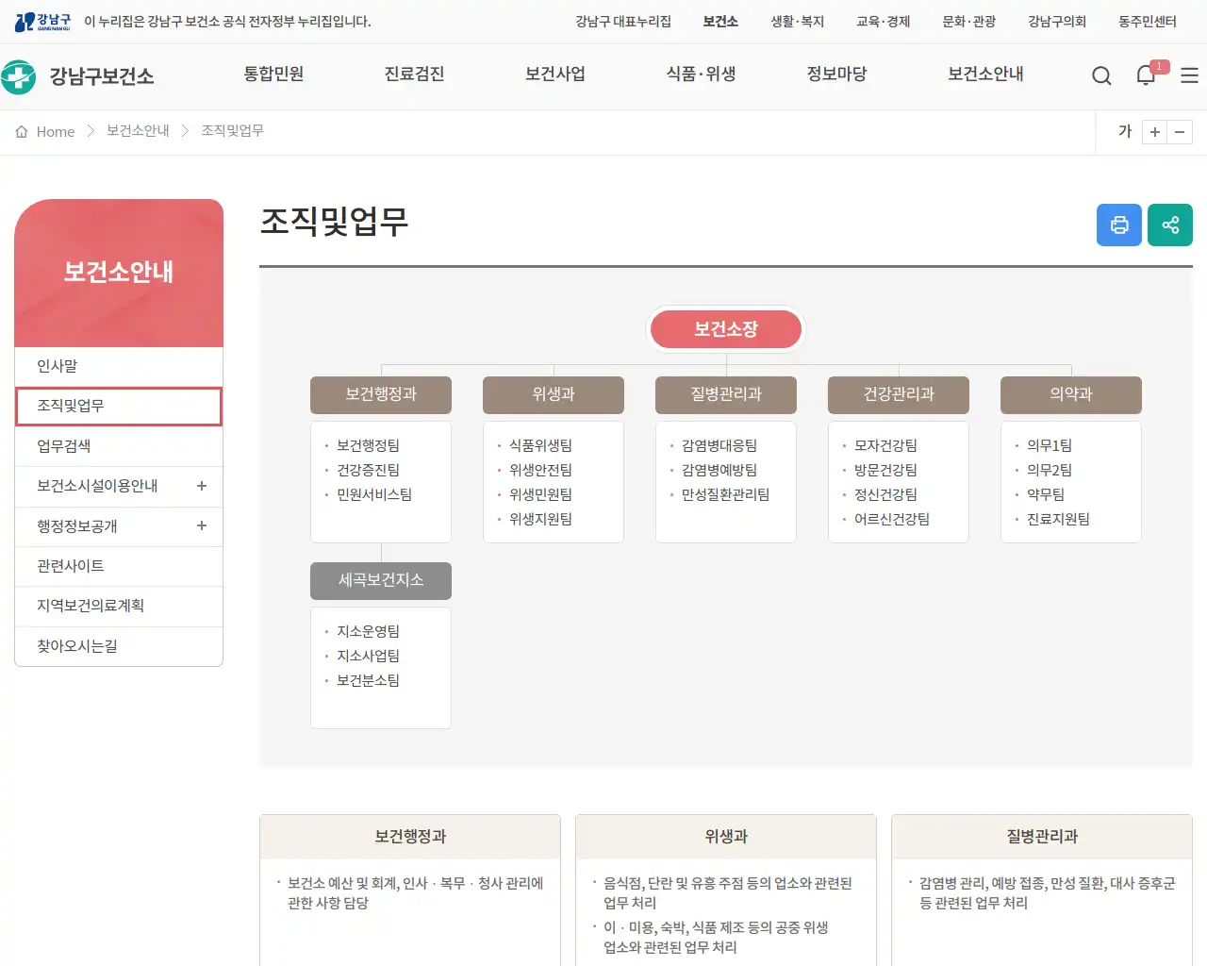The height and width of the screenshot is (966, 1207).
Task: Select 인사말 in the sidebar
Action: 119,366
